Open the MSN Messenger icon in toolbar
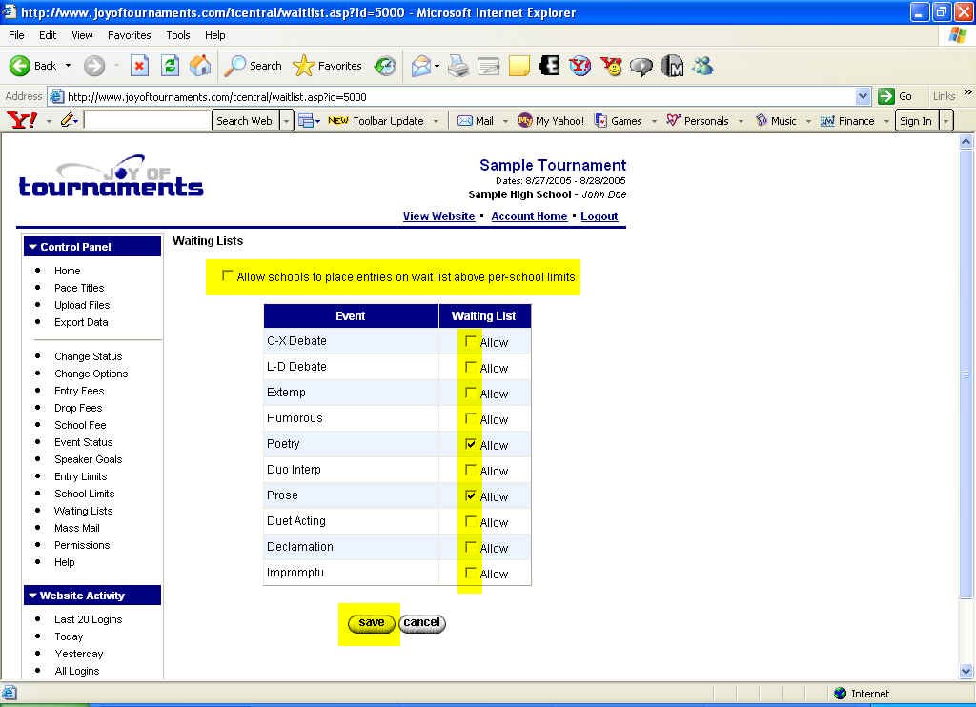The image size is (976, 707). coord(703,66)
